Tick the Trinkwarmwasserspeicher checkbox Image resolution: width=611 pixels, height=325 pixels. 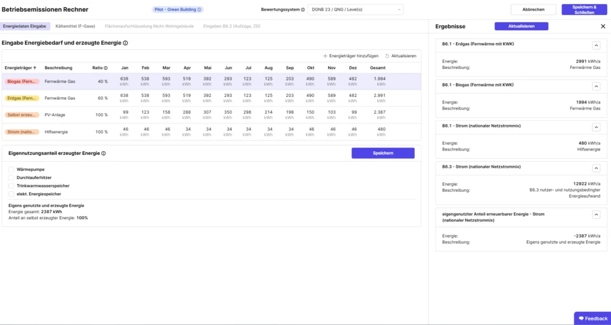click(11, 186)
